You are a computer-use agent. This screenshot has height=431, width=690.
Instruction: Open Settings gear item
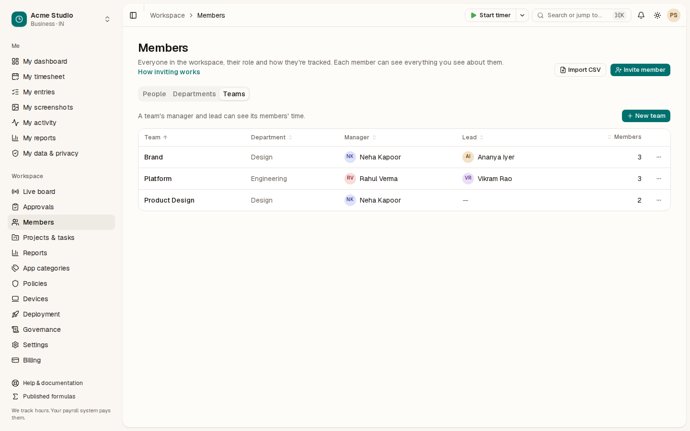61,345
